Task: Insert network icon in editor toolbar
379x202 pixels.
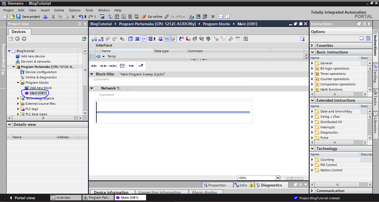Action: tap(95, 39)
